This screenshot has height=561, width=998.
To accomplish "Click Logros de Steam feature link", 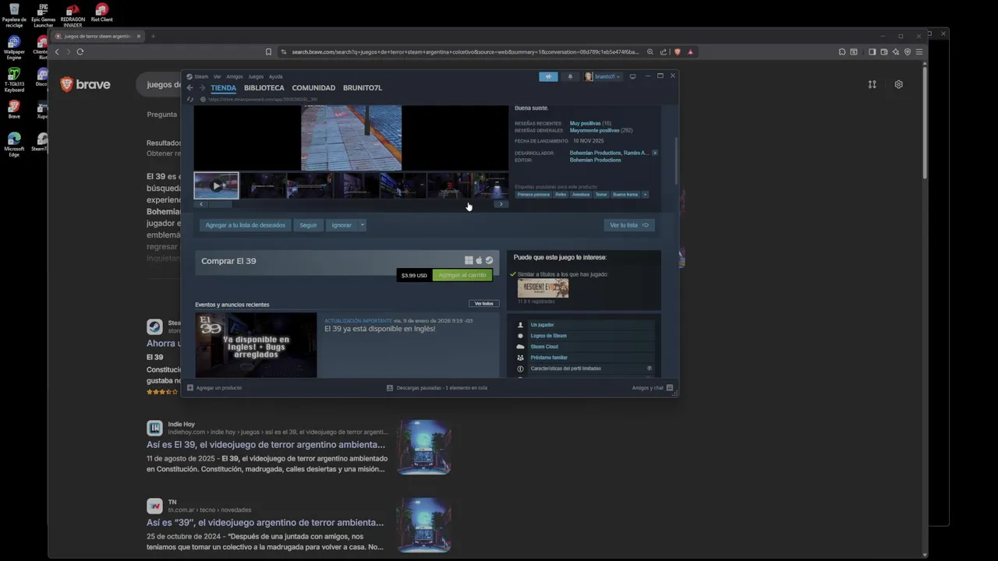I will 549,336.
